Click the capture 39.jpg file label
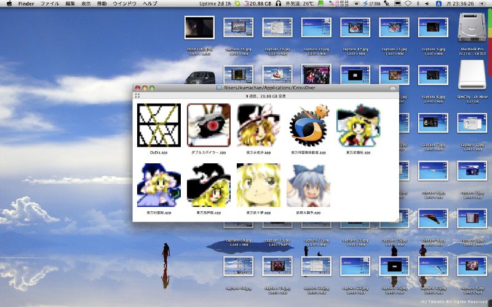This screenshot has height=307, width=492. click(x=239, y=240)
